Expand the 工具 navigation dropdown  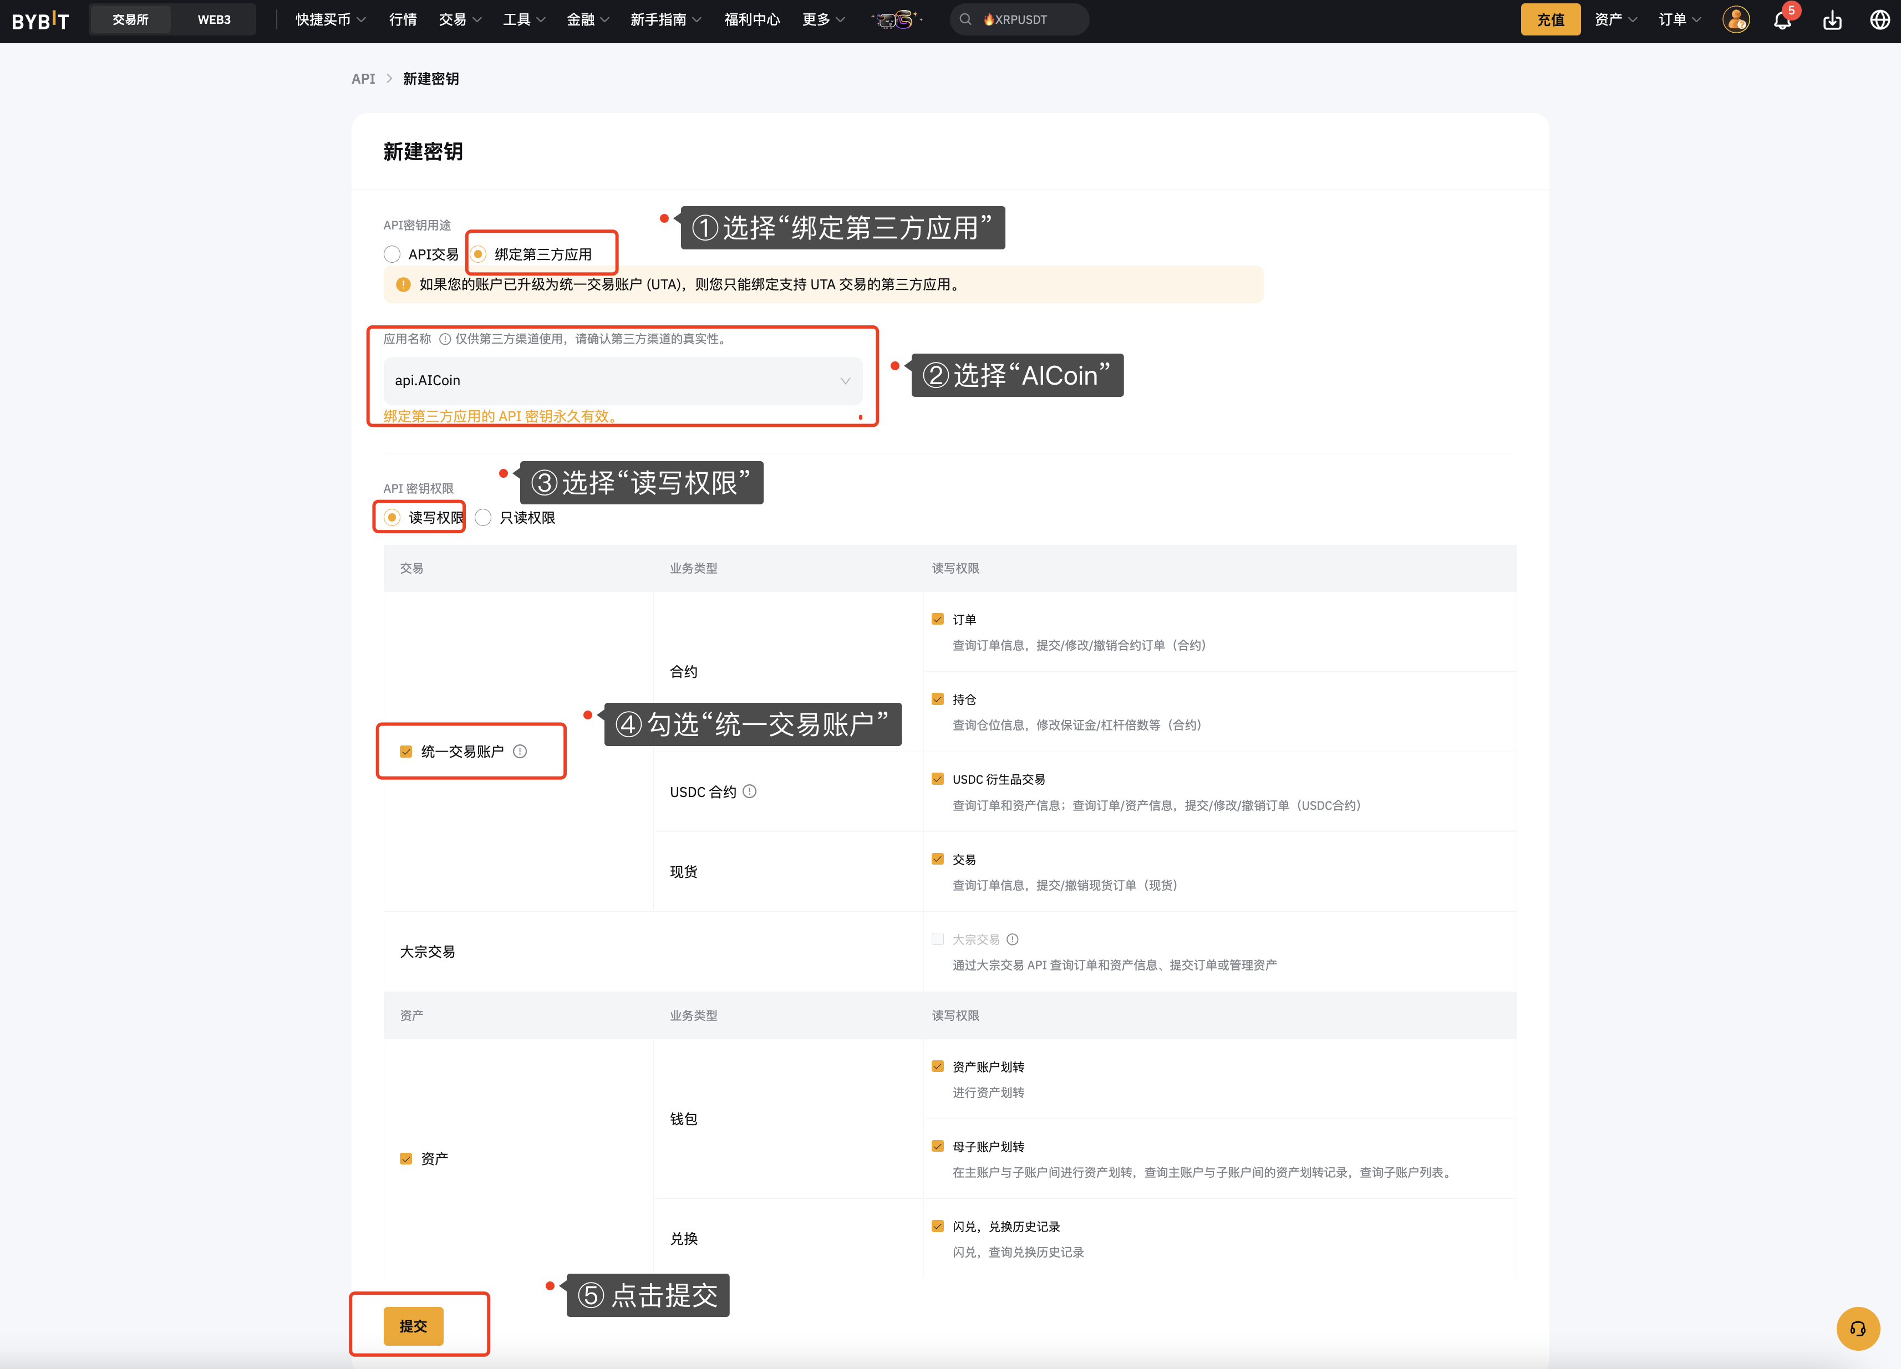point(524,19)
